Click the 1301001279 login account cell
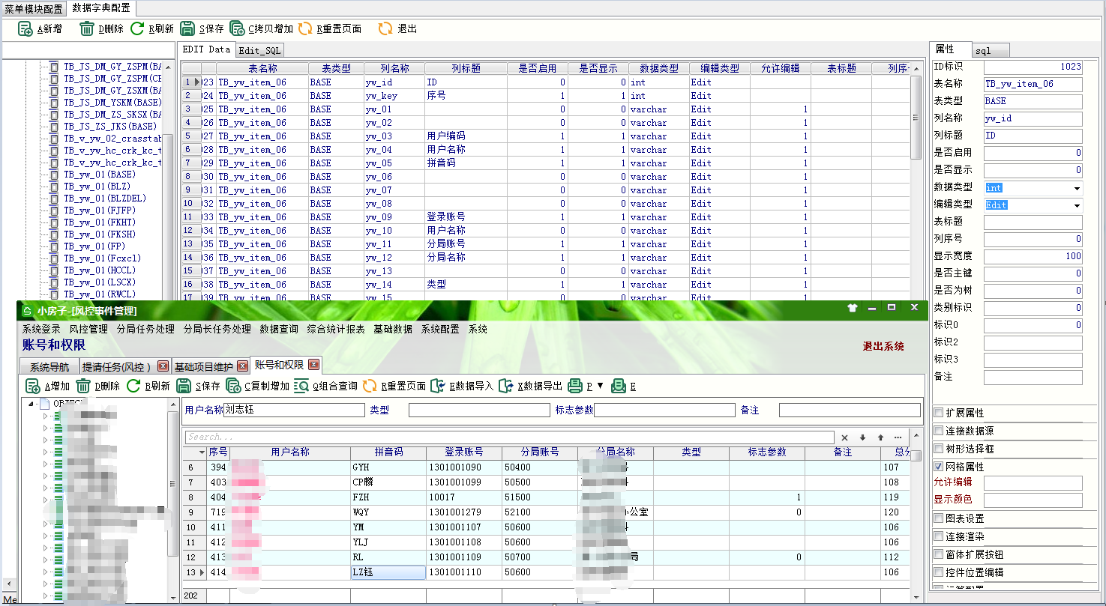Viewport: 1106px width, 606px height. (x=463, y=512)
